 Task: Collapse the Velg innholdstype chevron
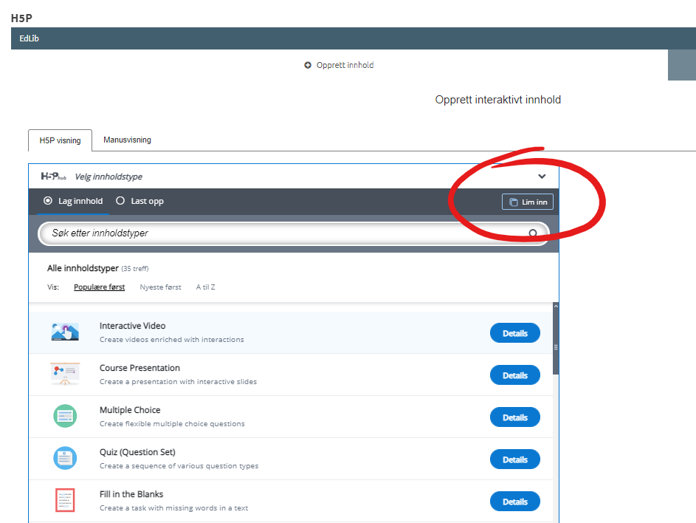coord(542,177)
